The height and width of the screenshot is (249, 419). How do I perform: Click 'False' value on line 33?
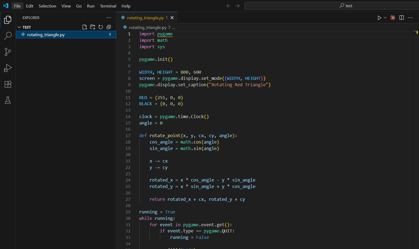pos(203,237)
